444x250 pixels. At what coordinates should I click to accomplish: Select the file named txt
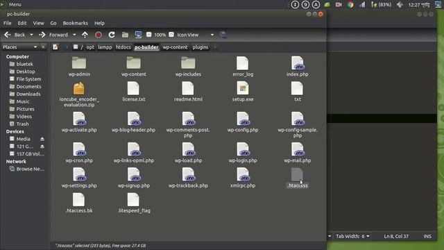(298, 92)
